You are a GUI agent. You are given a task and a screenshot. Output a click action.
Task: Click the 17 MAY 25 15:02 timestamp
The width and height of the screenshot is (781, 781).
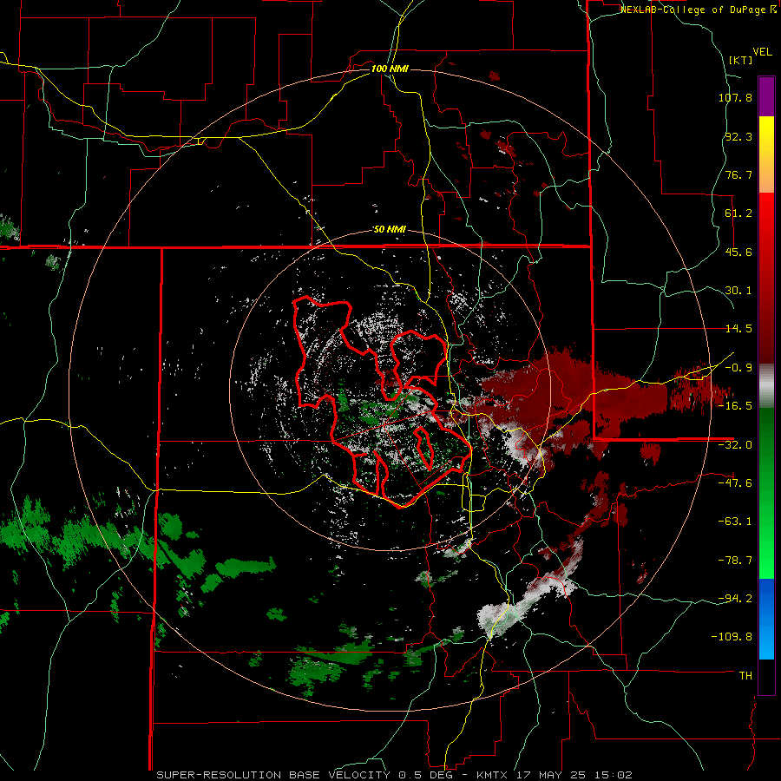click(574, 775)
